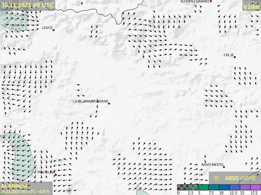
Task: Click the teal 7.5–10 legend swatch
Action: click(214, 187)
